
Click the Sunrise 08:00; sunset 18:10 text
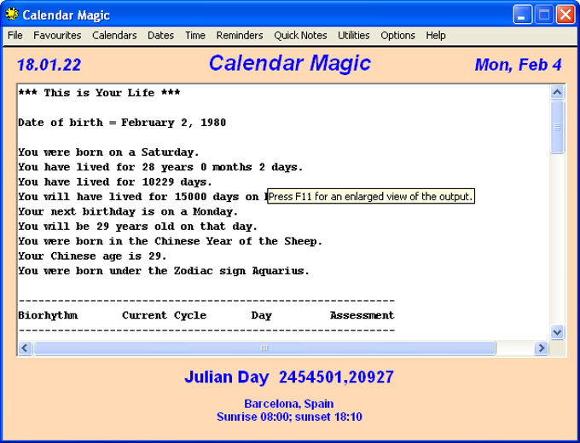click(x=289, y=417)
